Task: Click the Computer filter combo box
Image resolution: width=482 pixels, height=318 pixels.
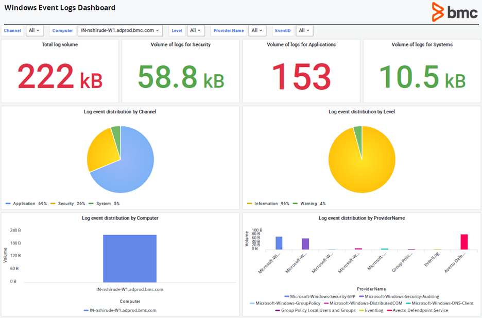Action: (119, 30)
